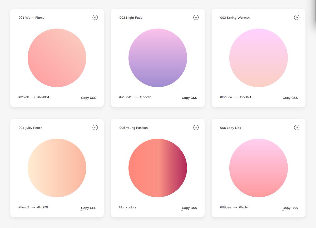This screenshot has height=228, width=316.
Task: Download the Lady Lips gradient image
Action: (297, 127)
